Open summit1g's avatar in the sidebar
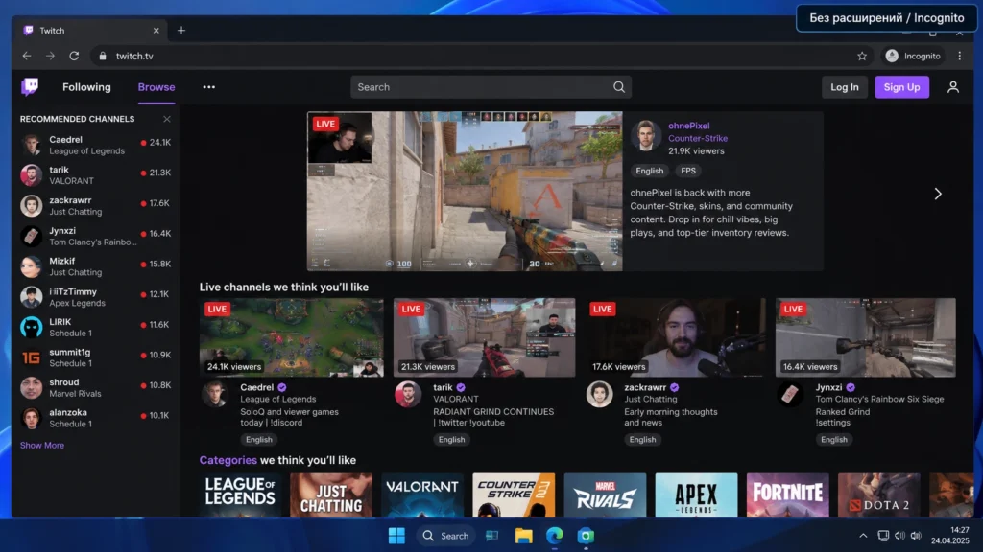Image resolution: width=983 pixels, height=552 pixels. coord(32,357)
